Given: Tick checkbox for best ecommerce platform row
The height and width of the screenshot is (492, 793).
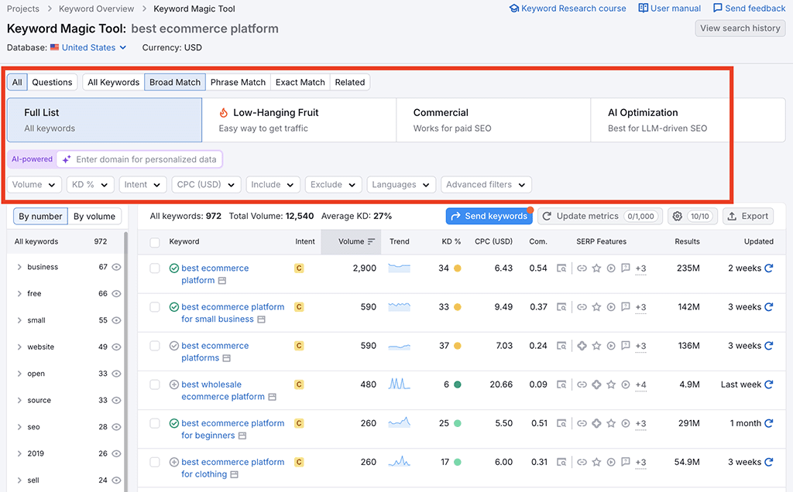Looking at the screenshot, I should 155,268.
